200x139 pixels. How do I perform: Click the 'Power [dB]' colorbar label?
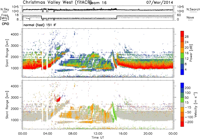[x=191, y=53]
